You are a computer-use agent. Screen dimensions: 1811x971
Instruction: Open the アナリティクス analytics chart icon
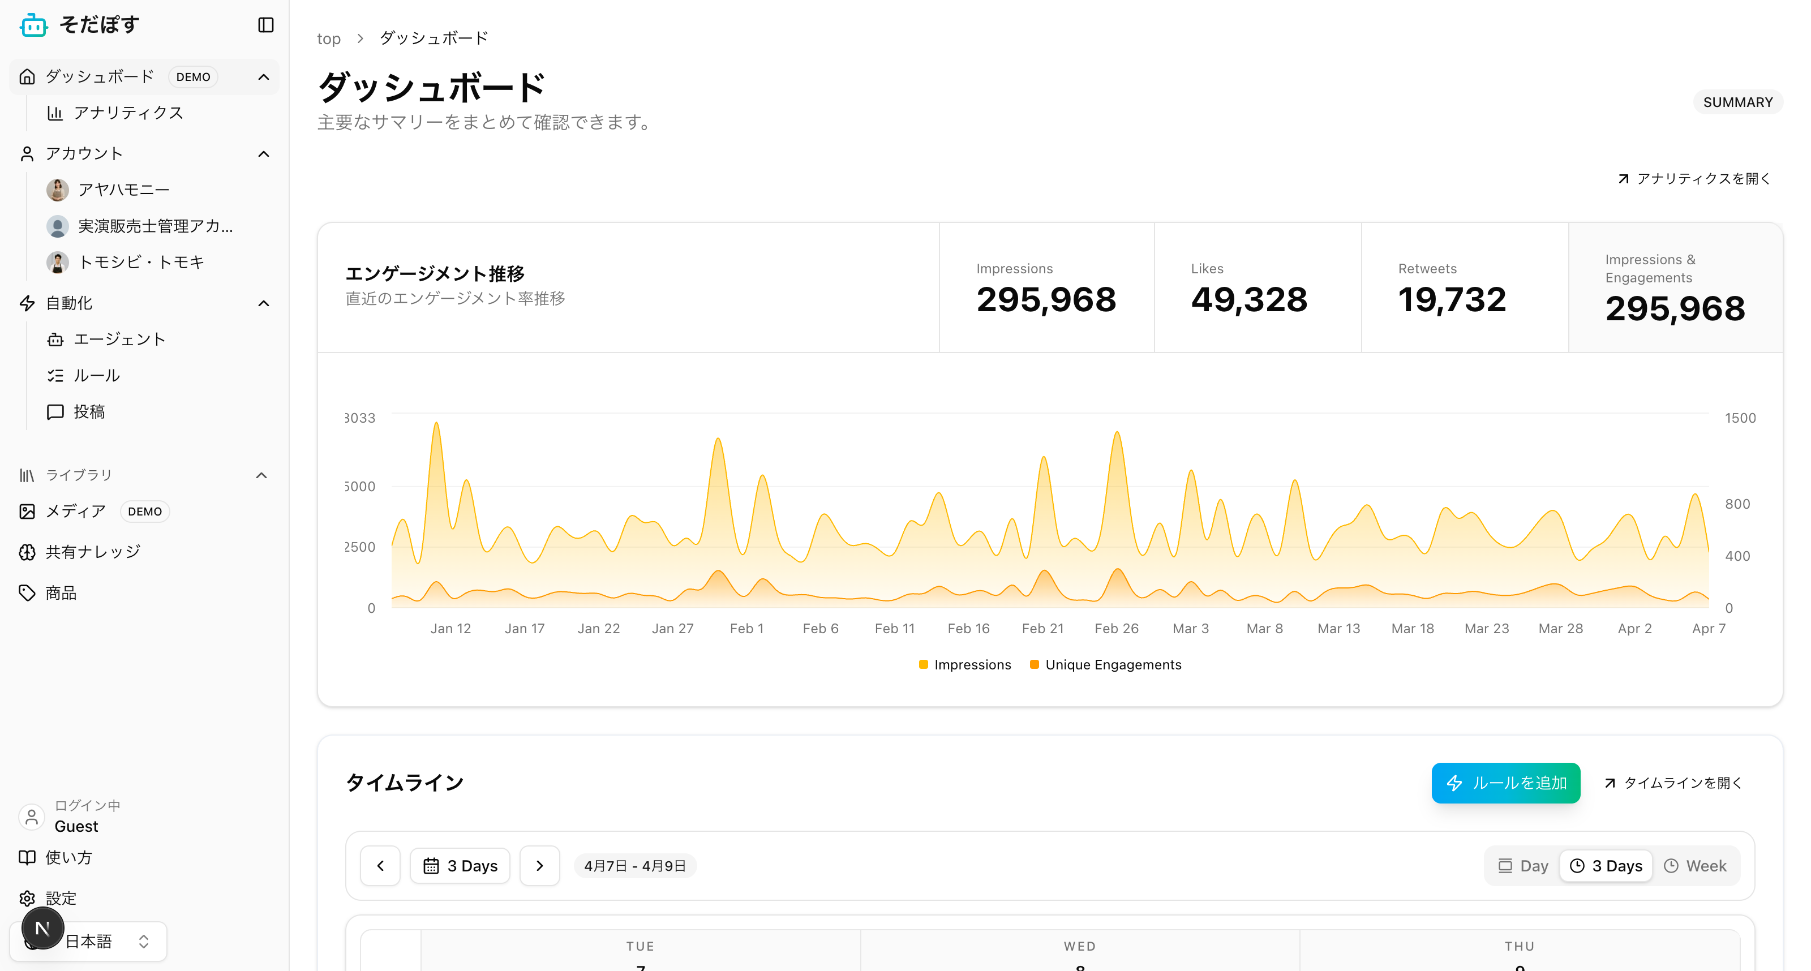55,113
